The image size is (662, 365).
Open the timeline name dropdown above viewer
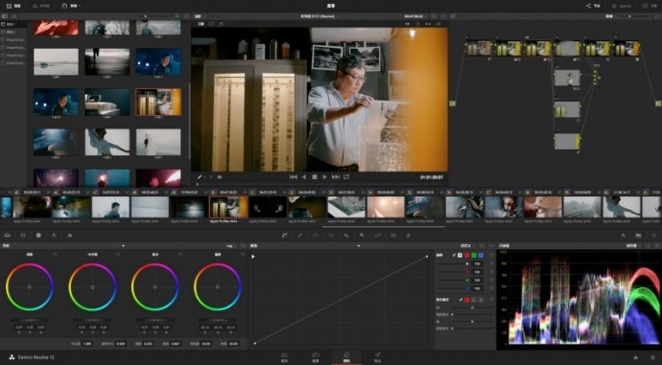click(x=319, y=16)
